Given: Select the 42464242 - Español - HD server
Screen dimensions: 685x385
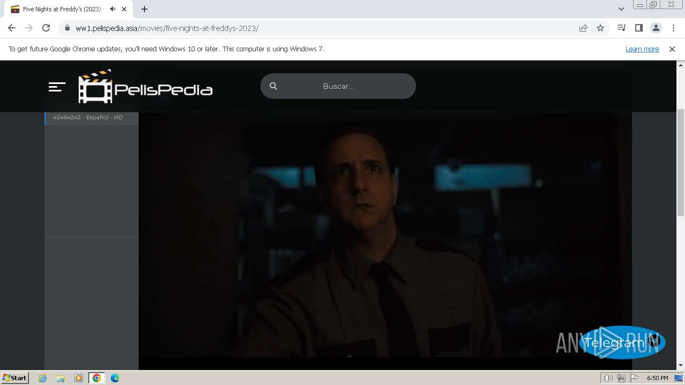Looking at the screenshot, I should [92, 118].
